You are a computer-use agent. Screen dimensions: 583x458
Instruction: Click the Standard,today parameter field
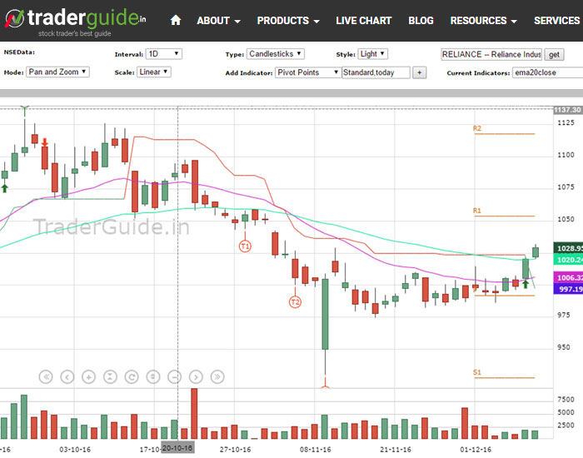376,72
